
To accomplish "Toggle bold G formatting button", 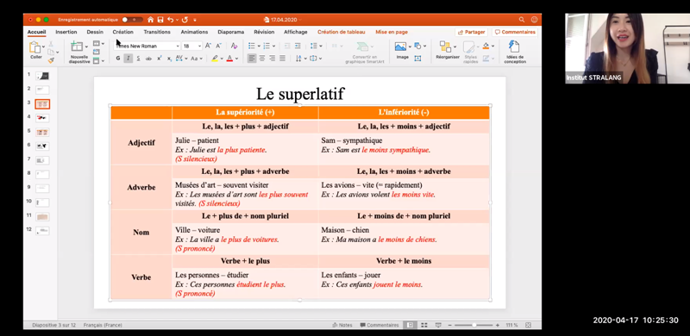I will [118, 58].
